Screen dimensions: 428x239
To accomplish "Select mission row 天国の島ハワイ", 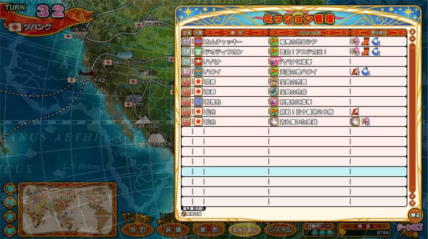I will coord(294,72).
